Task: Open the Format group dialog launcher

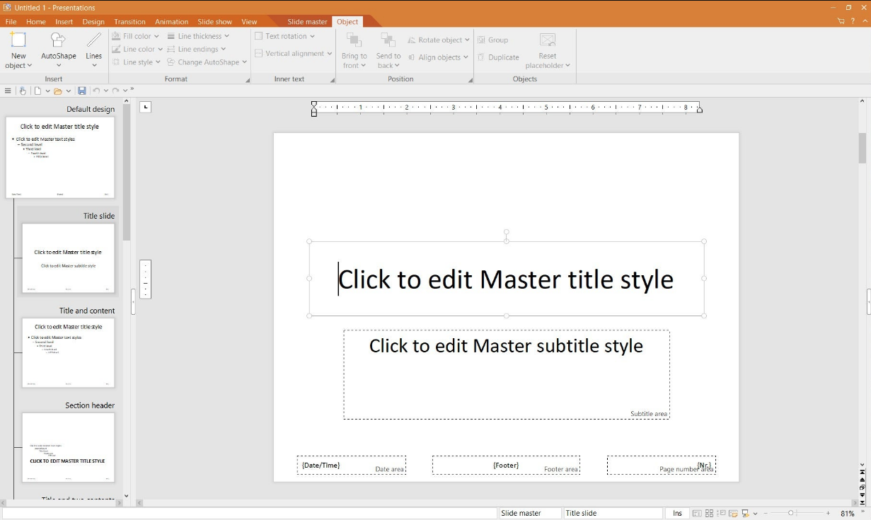Action: click(x=248, y=80)
